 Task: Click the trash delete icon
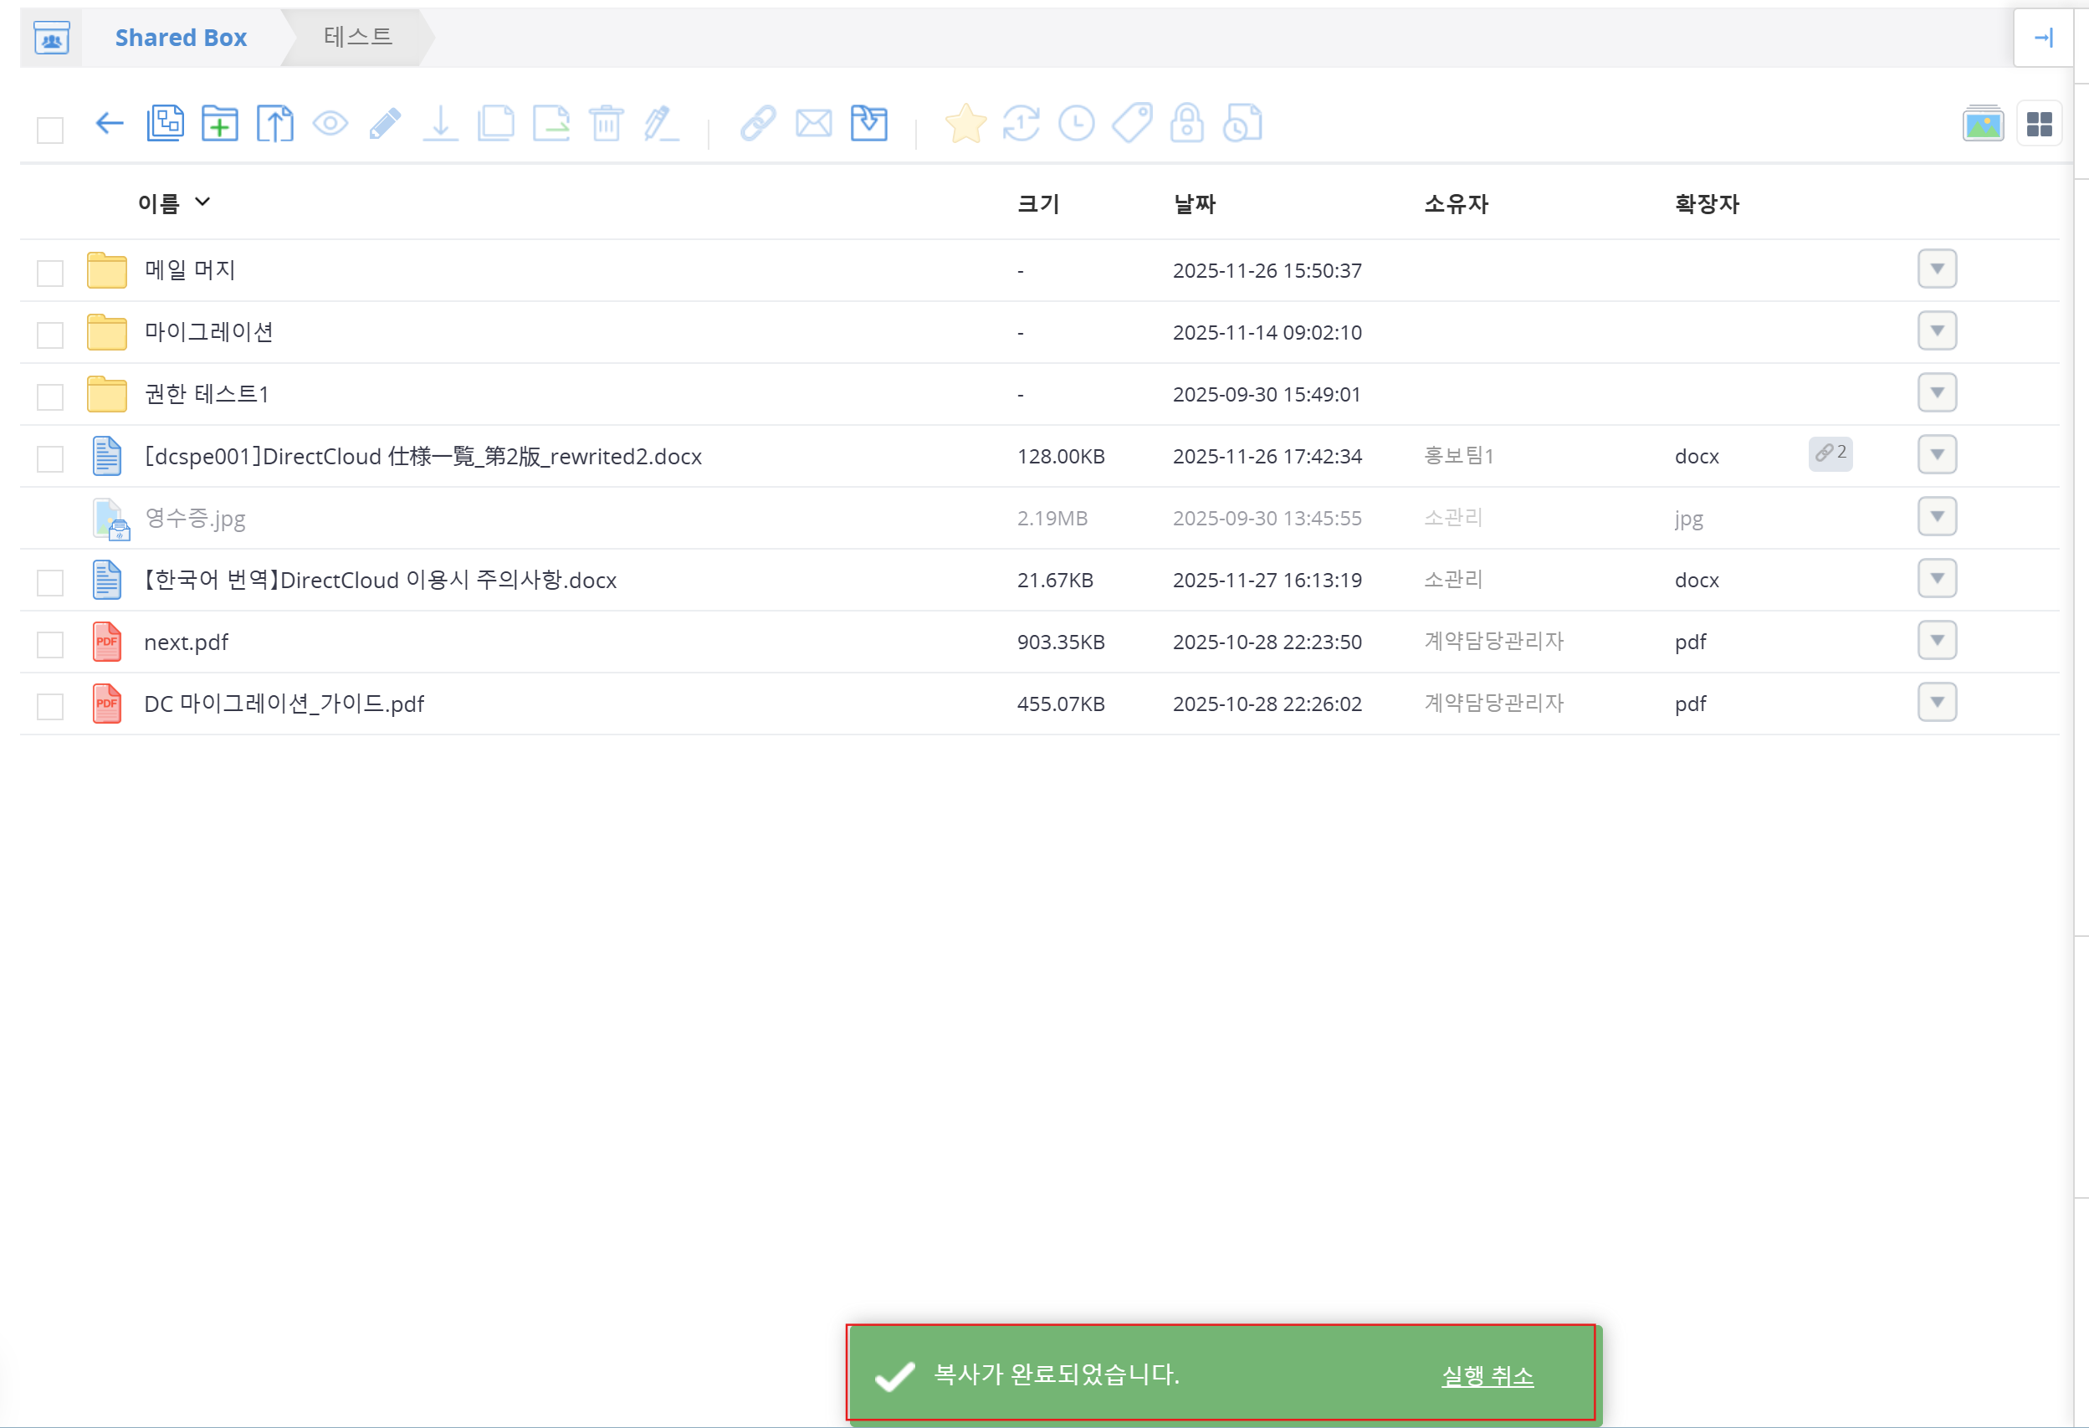click(607, 123)
